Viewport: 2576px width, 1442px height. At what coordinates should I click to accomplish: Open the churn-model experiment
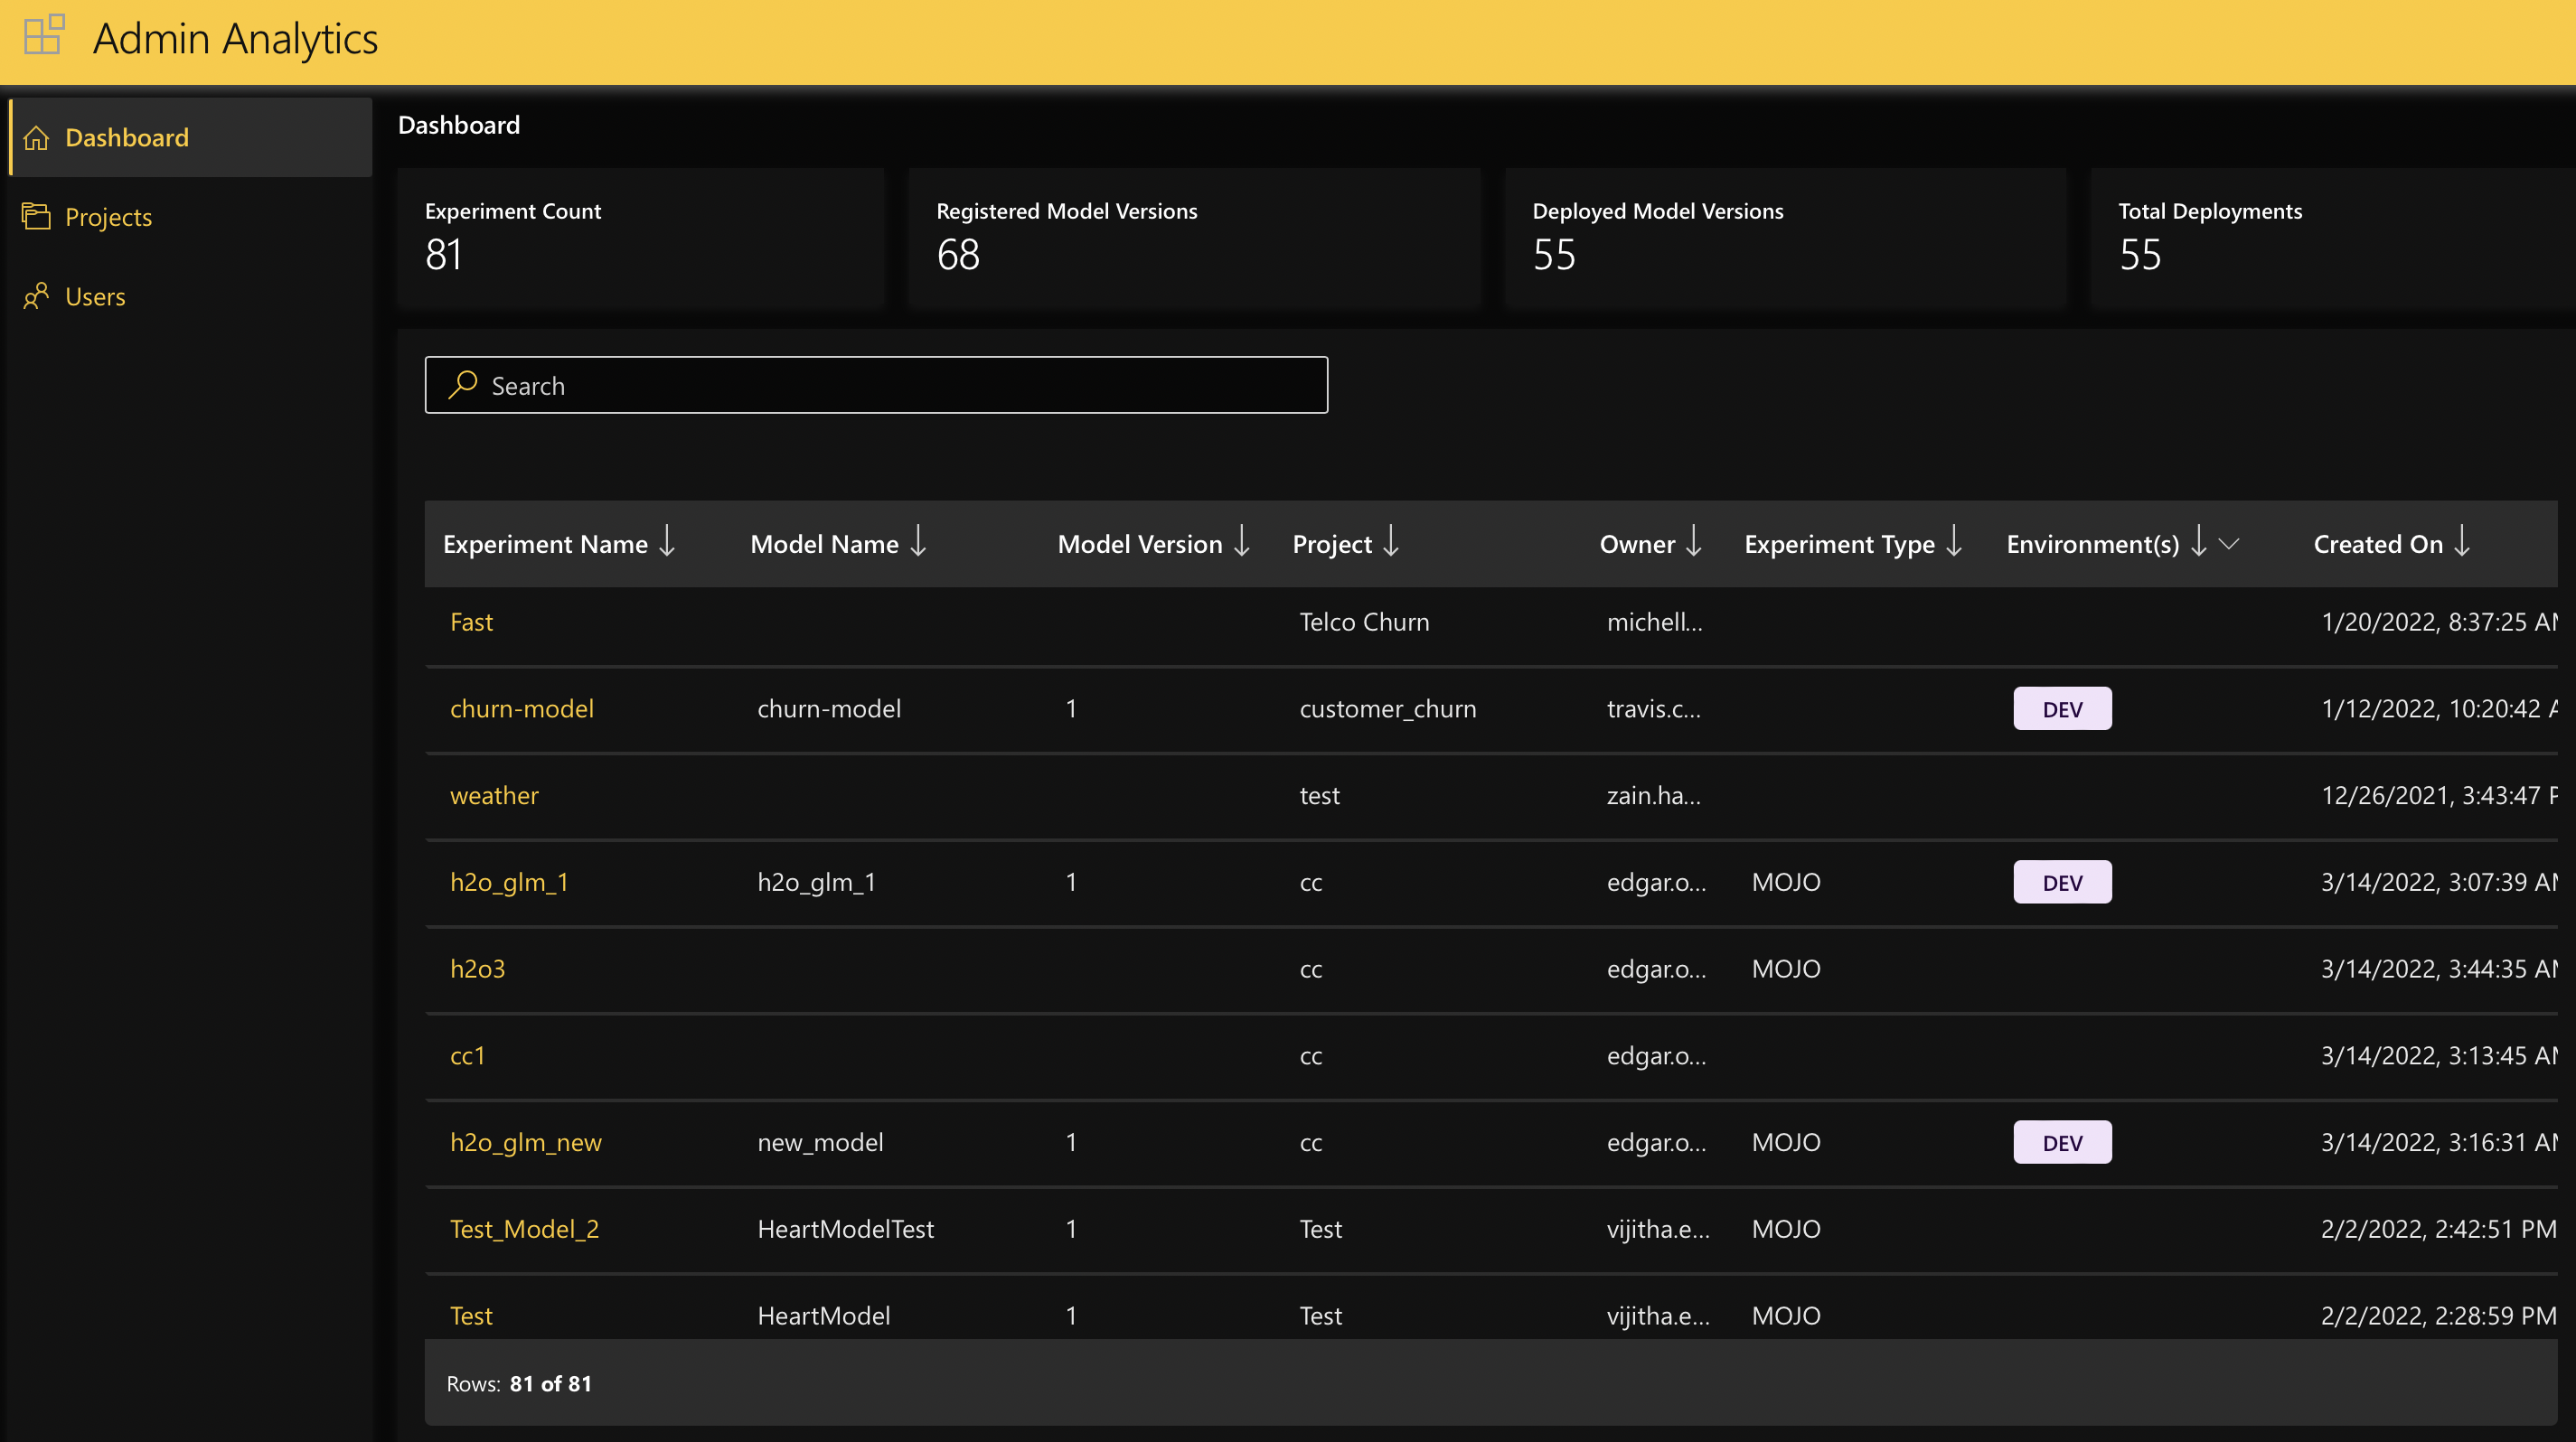pyautogui.click(x=522, y=708)
